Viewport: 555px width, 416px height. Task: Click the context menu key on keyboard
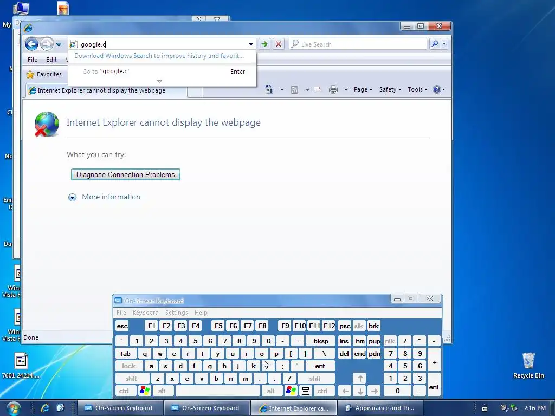306,391
